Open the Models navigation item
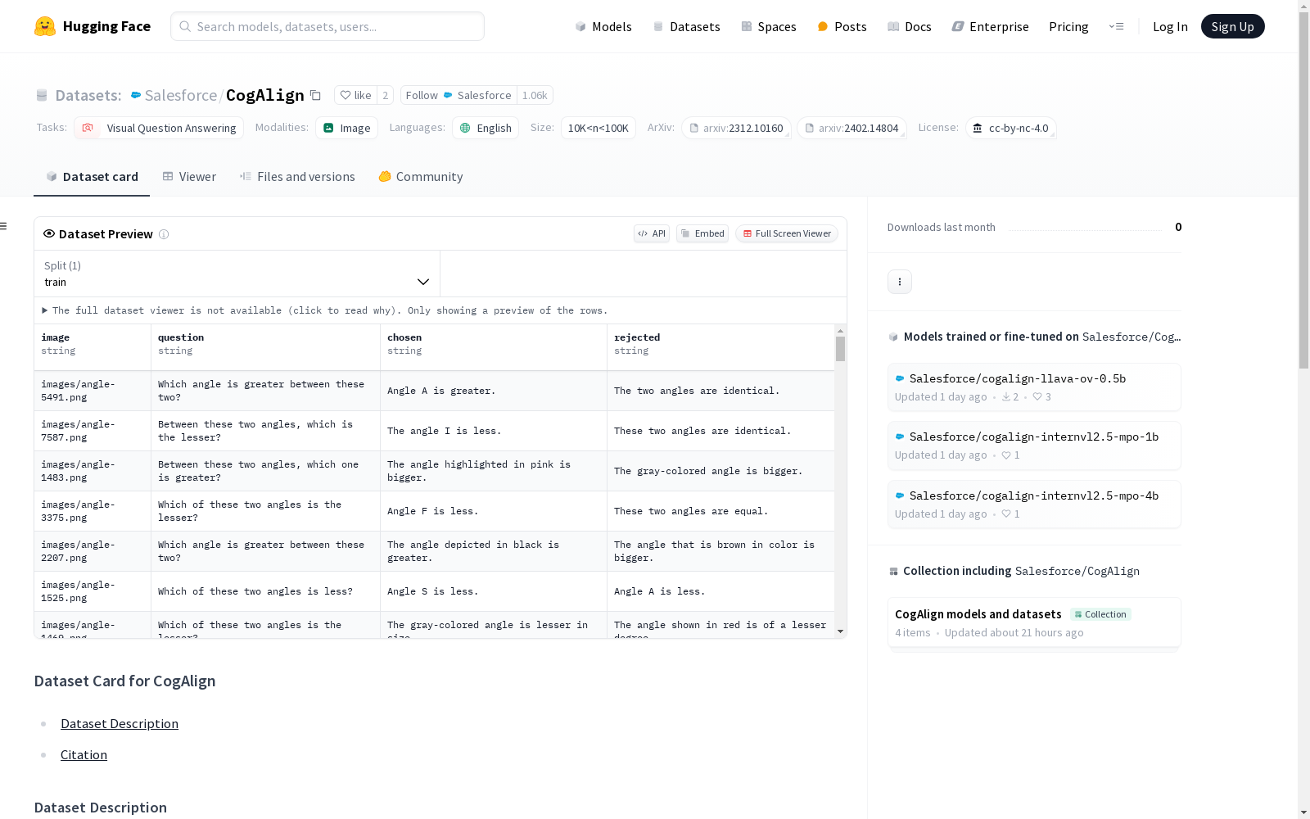Image resolution: width=1310 pixels, height=819 pixels. coord(603,26)
